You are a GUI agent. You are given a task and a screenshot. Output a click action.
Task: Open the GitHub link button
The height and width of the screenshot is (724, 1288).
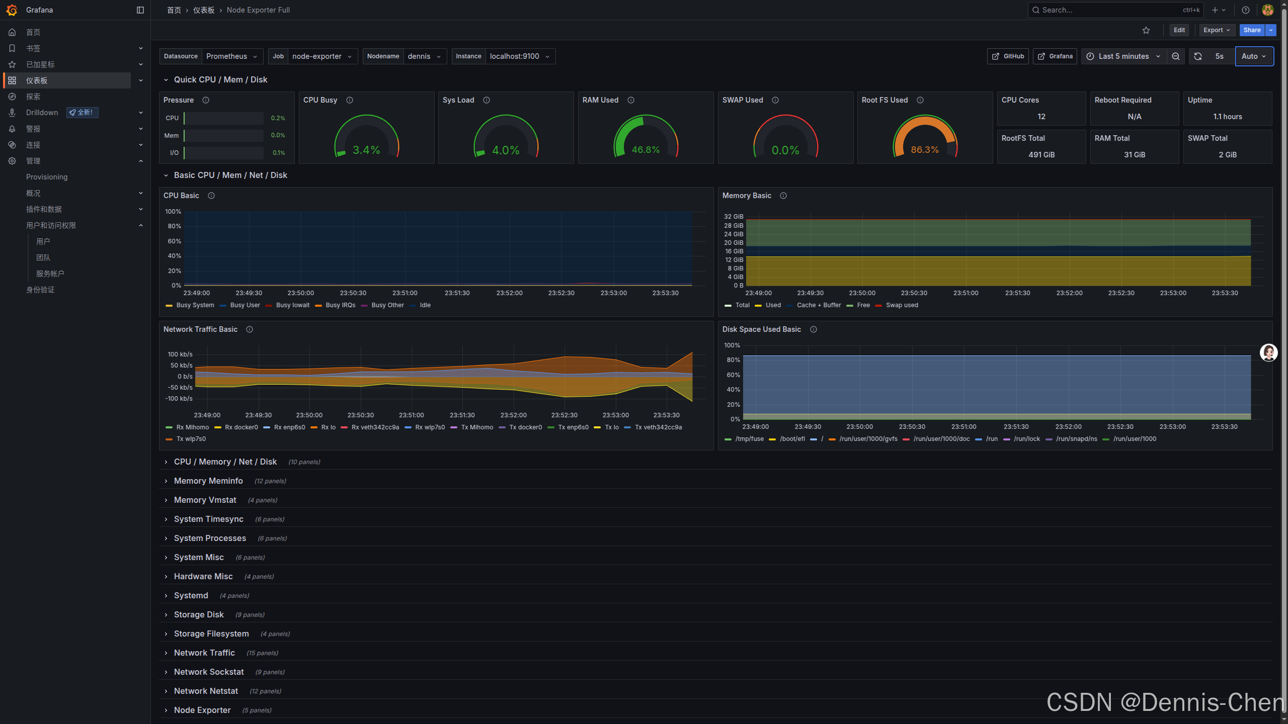coord(1008,56)
